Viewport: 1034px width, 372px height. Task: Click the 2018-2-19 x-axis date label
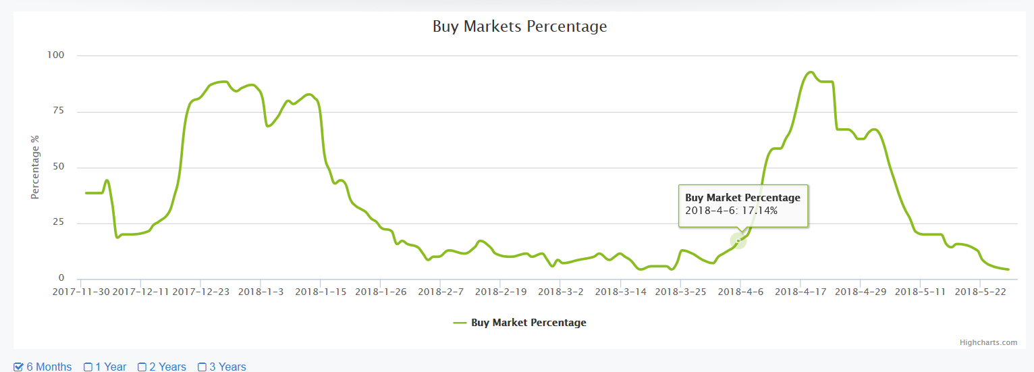click(x=501, y=292)
